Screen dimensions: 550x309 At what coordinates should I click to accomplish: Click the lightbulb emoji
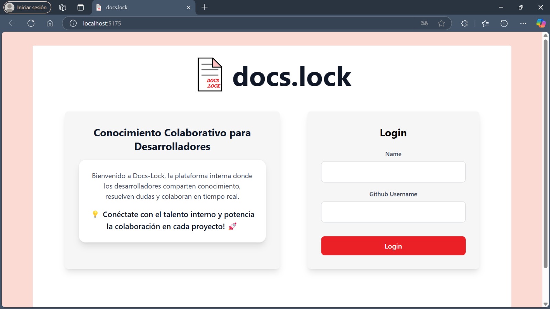(95, 214)
